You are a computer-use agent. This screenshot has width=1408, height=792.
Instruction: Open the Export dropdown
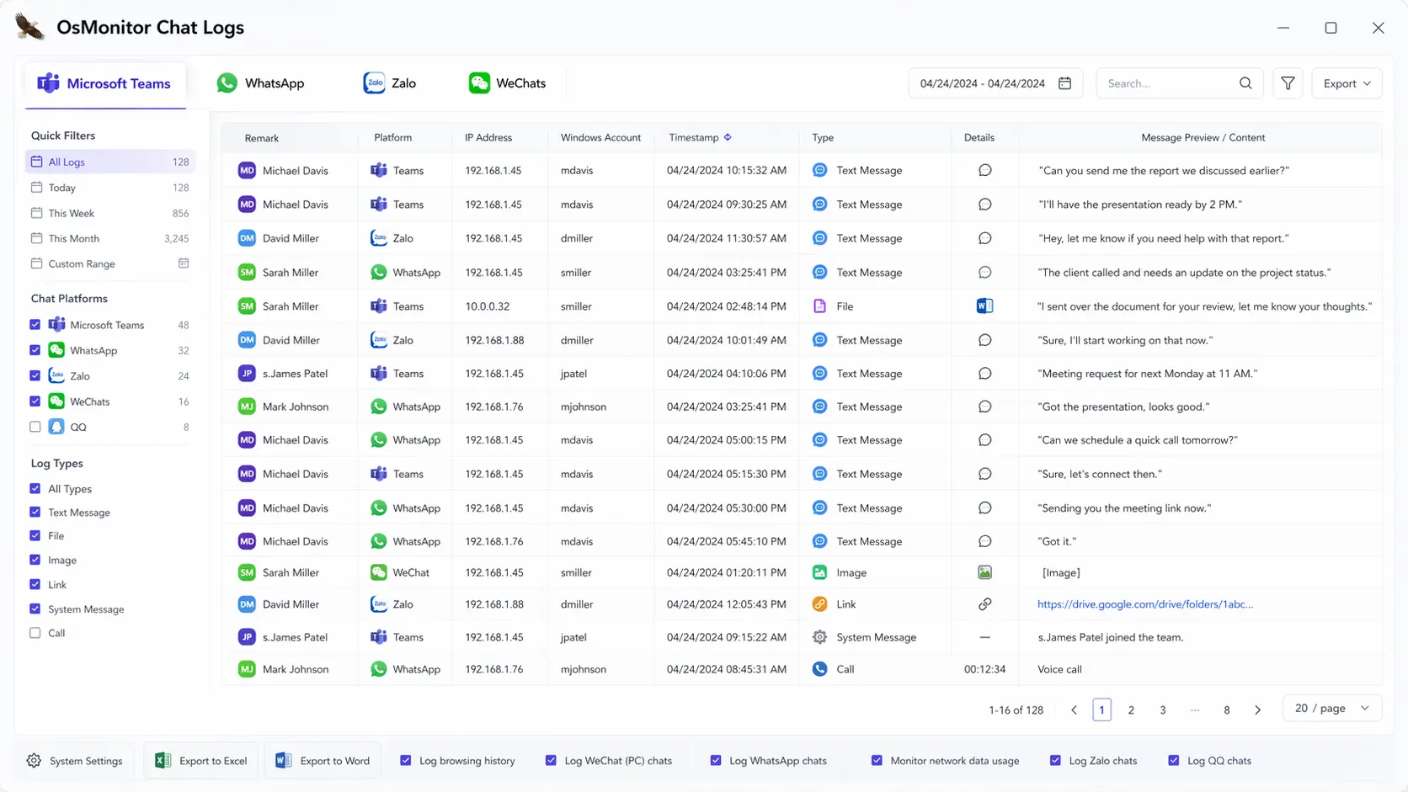coord(1347,83)
